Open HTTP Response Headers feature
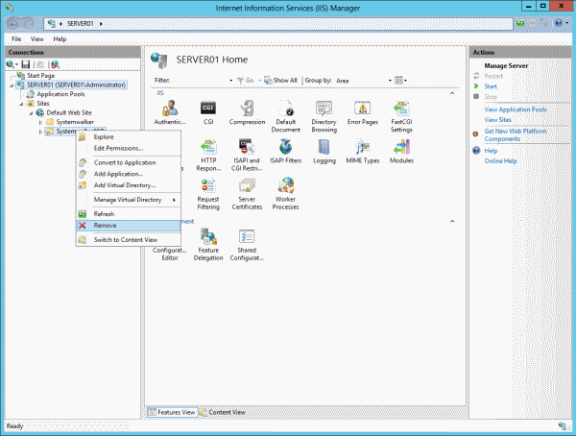The height and width of the screenshot is (436, 576). coord(208,156)
